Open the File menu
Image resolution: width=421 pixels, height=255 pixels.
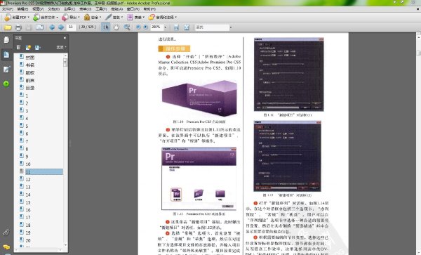(x=8, y=9)
